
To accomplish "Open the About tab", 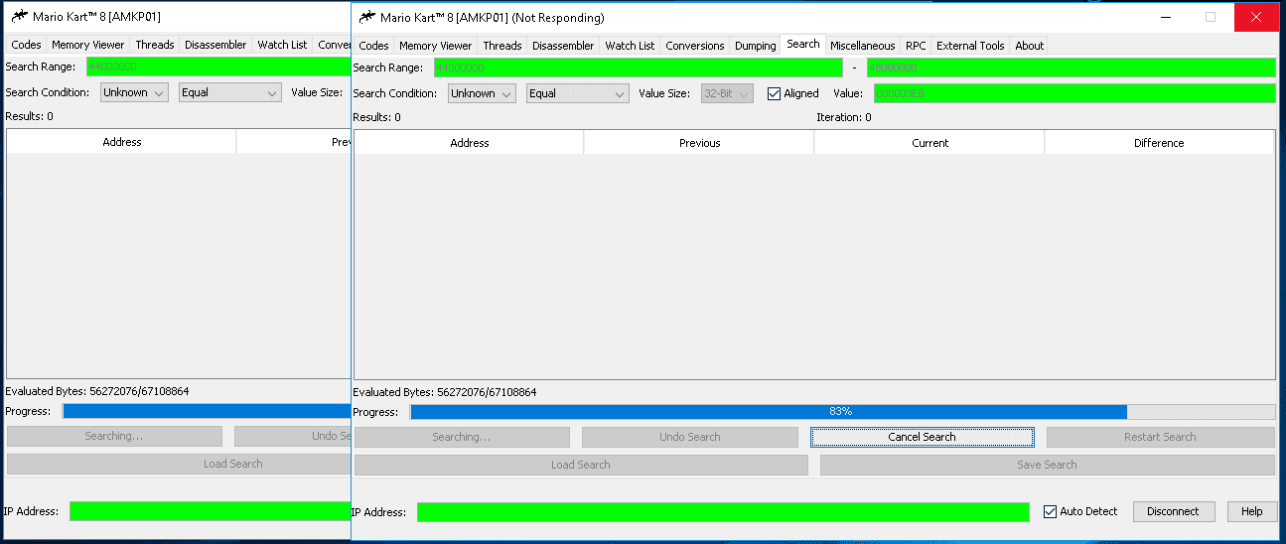I will [x=1030, y=46].
